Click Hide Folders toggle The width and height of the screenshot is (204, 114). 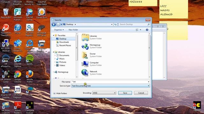click(60, 93)
